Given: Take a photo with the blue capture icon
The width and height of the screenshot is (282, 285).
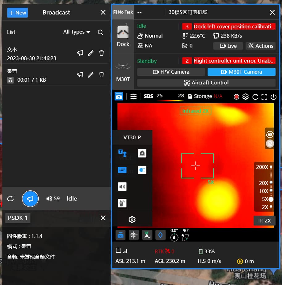Looking at the screenshot, I should 119,96.
